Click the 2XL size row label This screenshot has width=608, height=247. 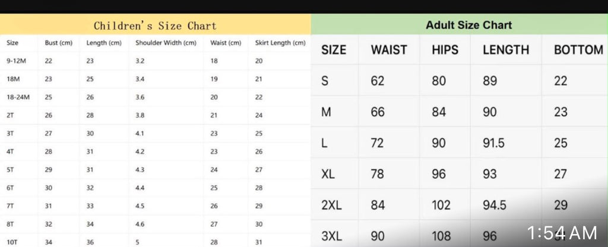click(x=331, y=206)
